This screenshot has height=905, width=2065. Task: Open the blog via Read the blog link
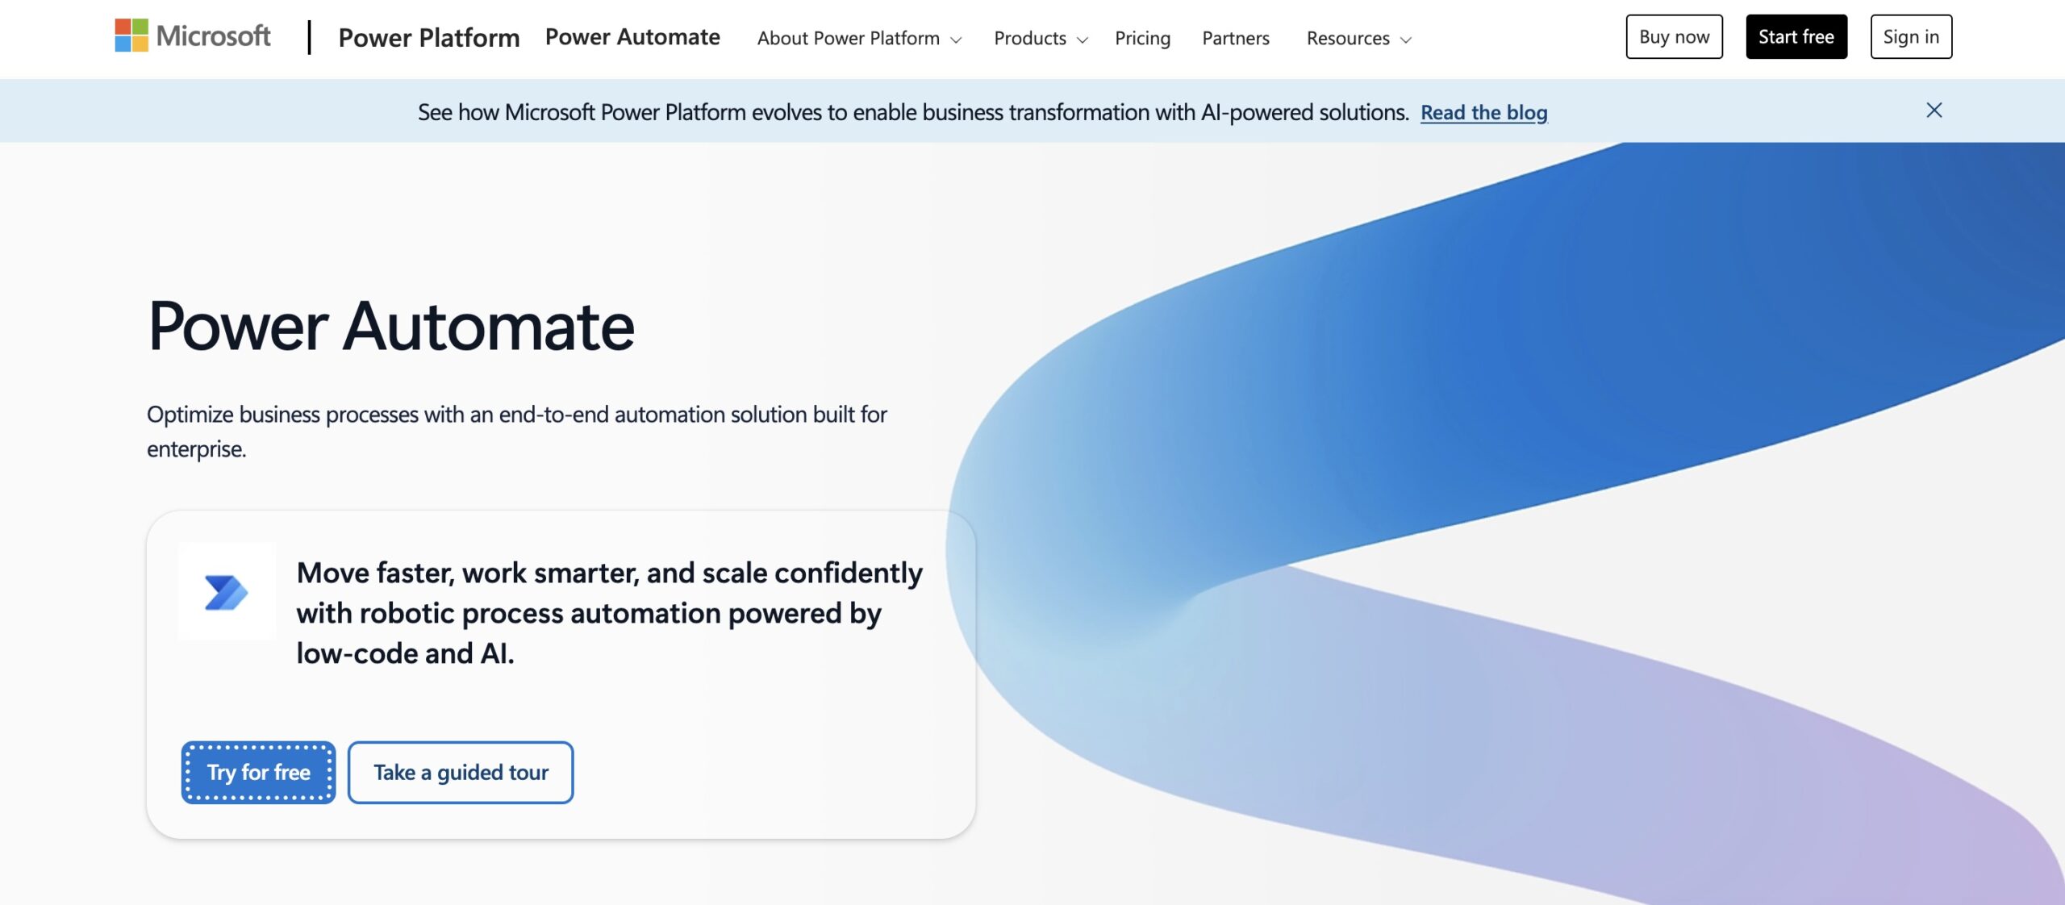coord(1484,113)
